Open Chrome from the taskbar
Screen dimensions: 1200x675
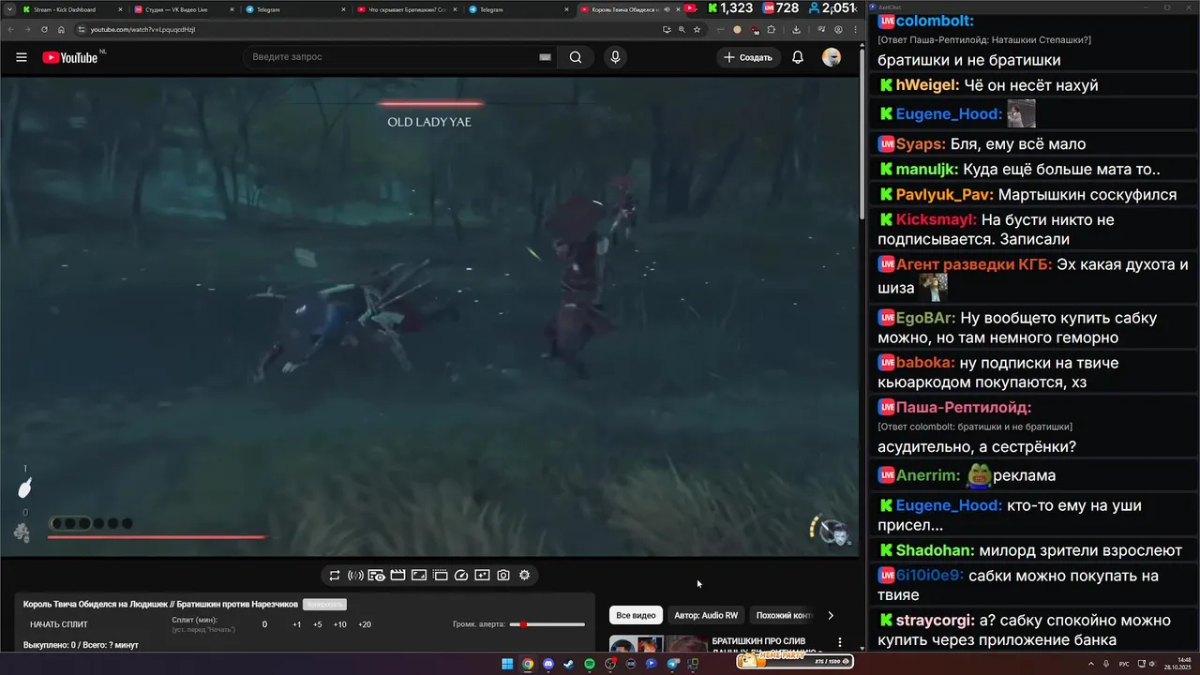tap(528, 664)
